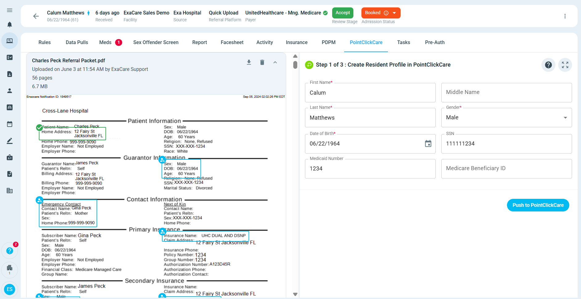Click the Medicare Beneficiary ID field

tap(506, 169)
